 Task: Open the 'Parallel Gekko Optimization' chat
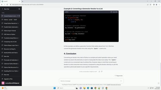pos(11,27)
